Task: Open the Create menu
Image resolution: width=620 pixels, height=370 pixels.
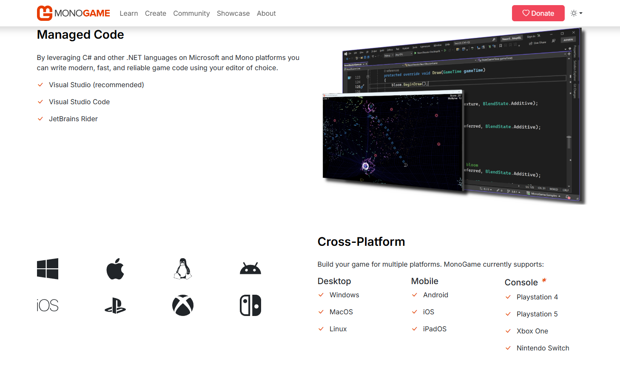Action: coord(156,14)
